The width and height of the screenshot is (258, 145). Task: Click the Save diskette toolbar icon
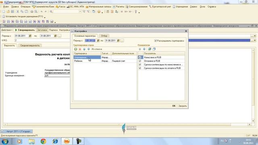pos(12,12)
